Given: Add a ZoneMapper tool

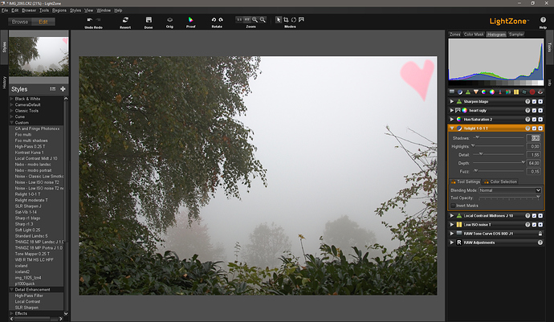Looking at the screenshot, I should point(451,92).
